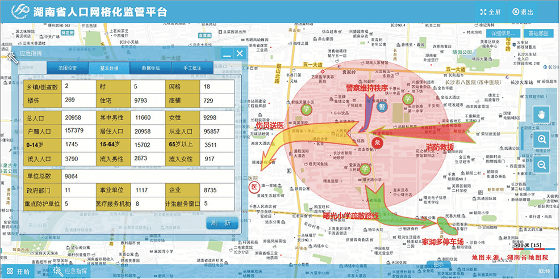The width and height of the screenshot is (560, 279).
Task: Close the 应急指挥 dialog
Action: (x=240, y=53)
